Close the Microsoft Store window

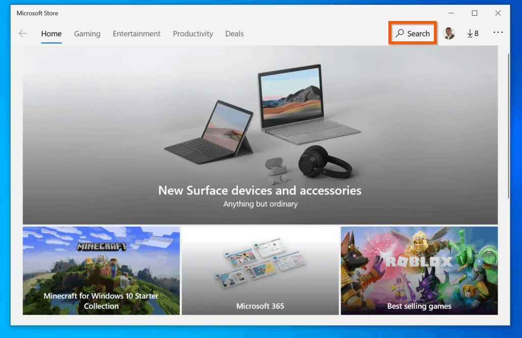click(x=498, y=13)
